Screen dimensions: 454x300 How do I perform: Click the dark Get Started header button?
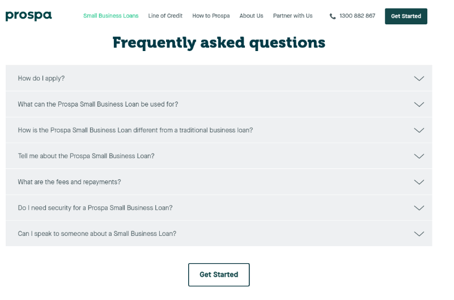click(x=406, y=16)
